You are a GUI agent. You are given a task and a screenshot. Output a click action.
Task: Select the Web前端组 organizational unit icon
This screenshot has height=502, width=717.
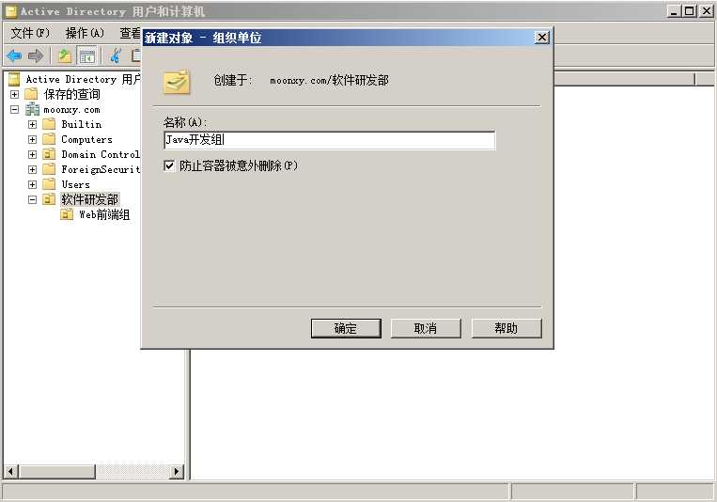click(x=67, y=214)
